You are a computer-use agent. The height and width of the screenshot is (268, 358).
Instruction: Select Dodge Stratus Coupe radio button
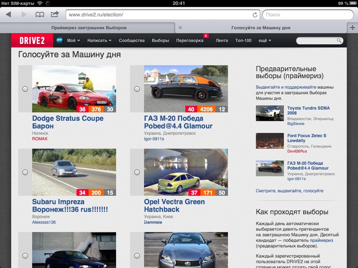coord(25,89)
